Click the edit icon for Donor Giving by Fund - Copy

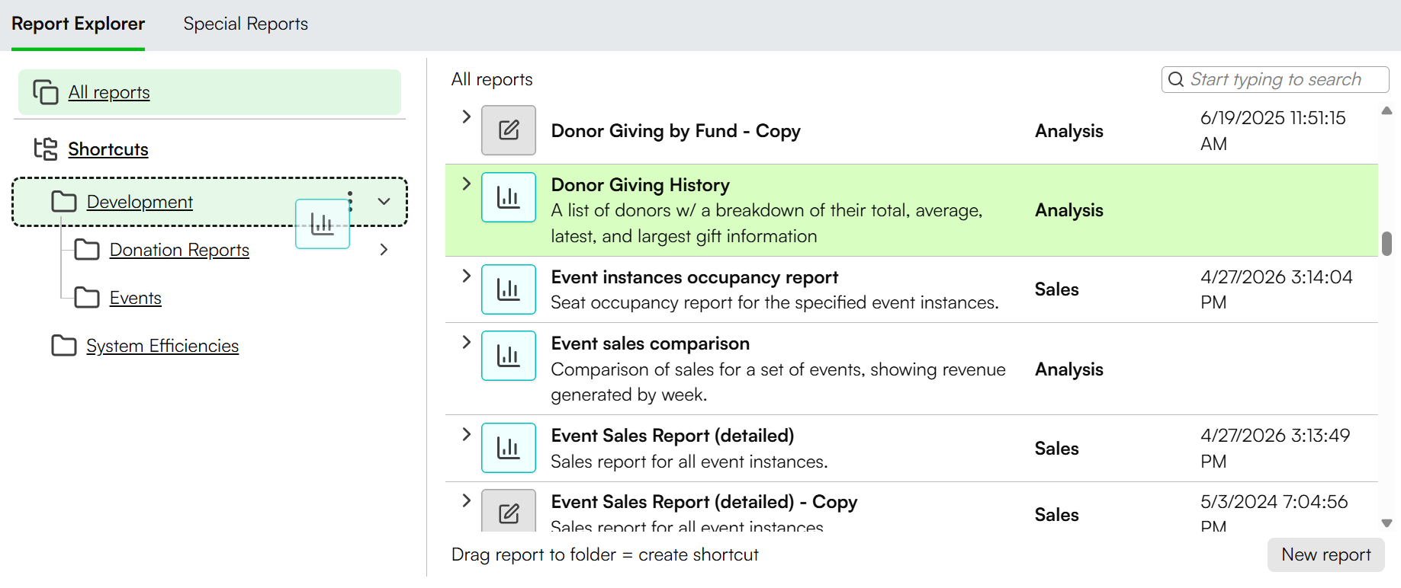(509, 130)
